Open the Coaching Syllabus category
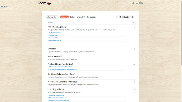The image size is (182, 102). coord(56,89)
